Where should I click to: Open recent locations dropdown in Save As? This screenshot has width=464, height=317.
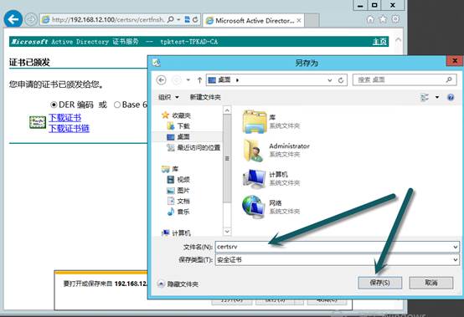[x=188, y=80]
